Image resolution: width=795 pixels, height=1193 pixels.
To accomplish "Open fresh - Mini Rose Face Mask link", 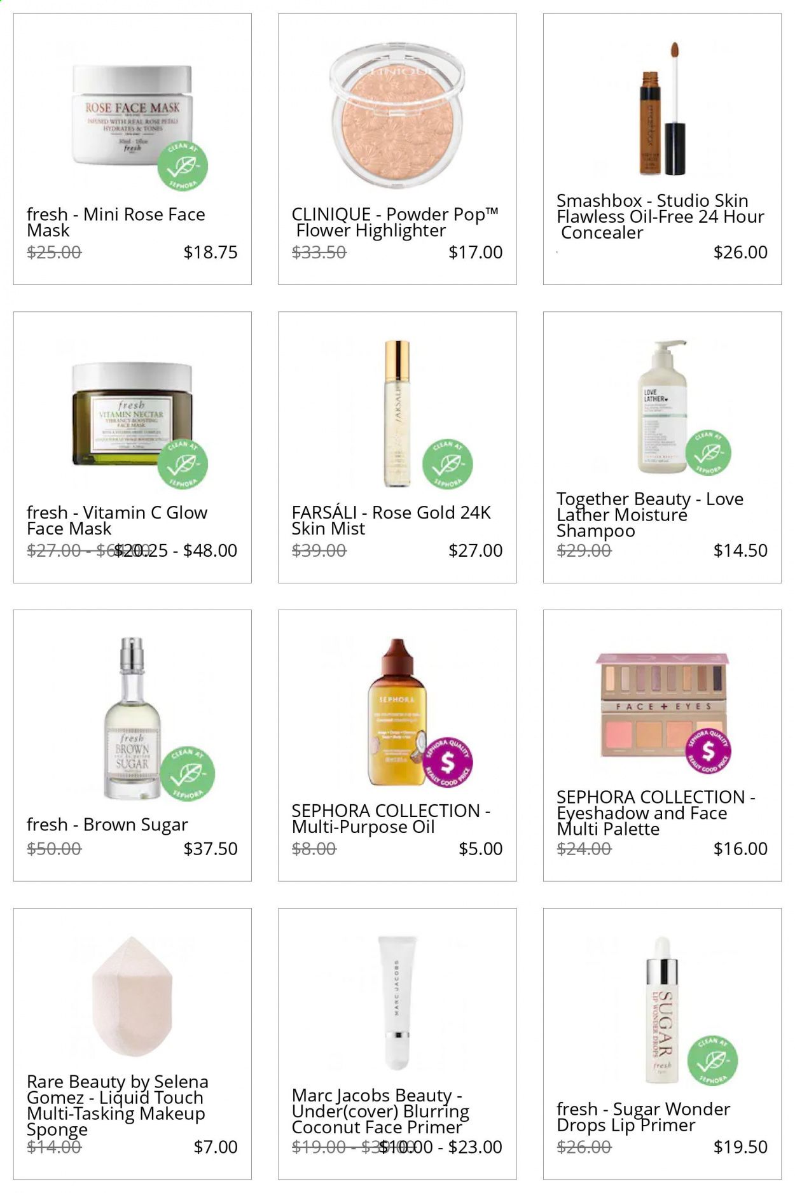I will 116,223.
